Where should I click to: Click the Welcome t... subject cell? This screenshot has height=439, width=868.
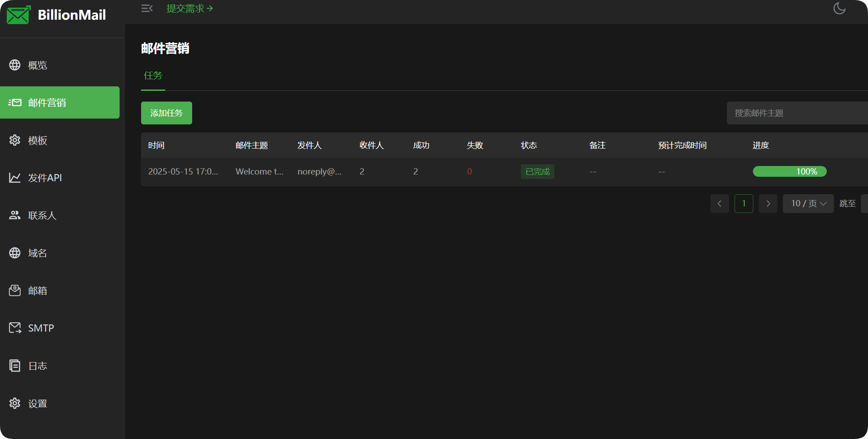coord(260,171)
